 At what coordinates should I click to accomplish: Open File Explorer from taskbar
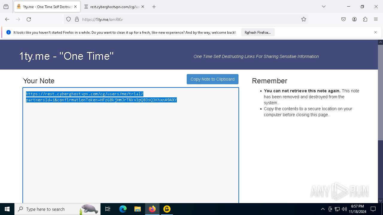[137, 209]
